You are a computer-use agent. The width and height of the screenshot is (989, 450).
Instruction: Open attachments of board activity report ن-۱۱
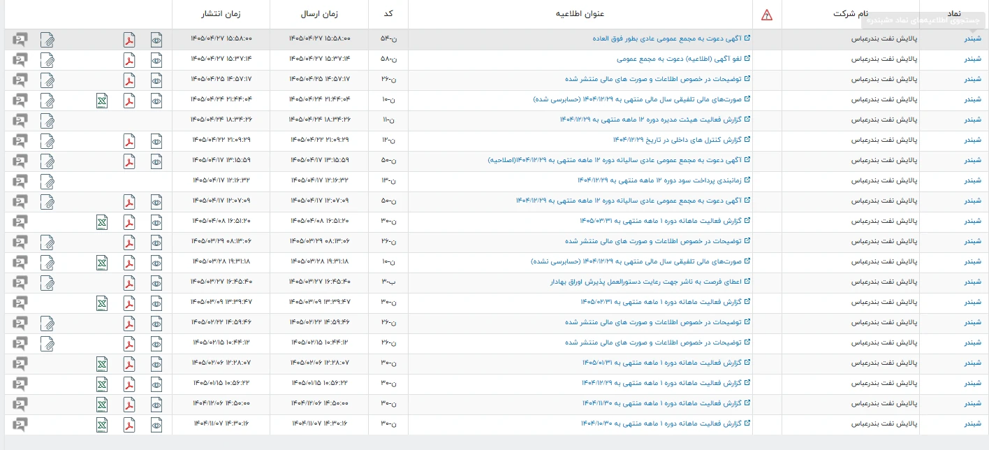[47, 121]
